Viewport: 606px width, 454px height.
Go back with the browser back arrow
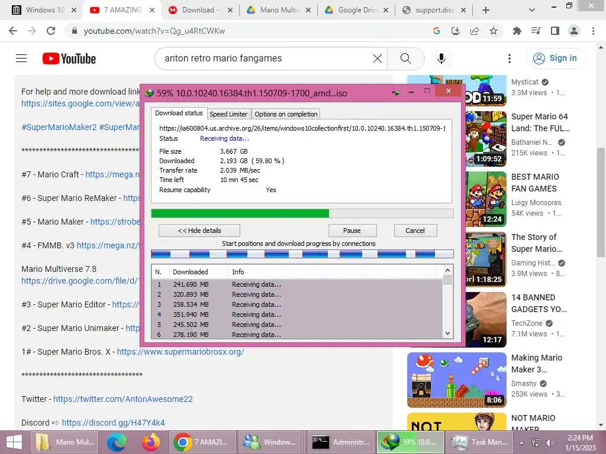[x=13, y=31]
